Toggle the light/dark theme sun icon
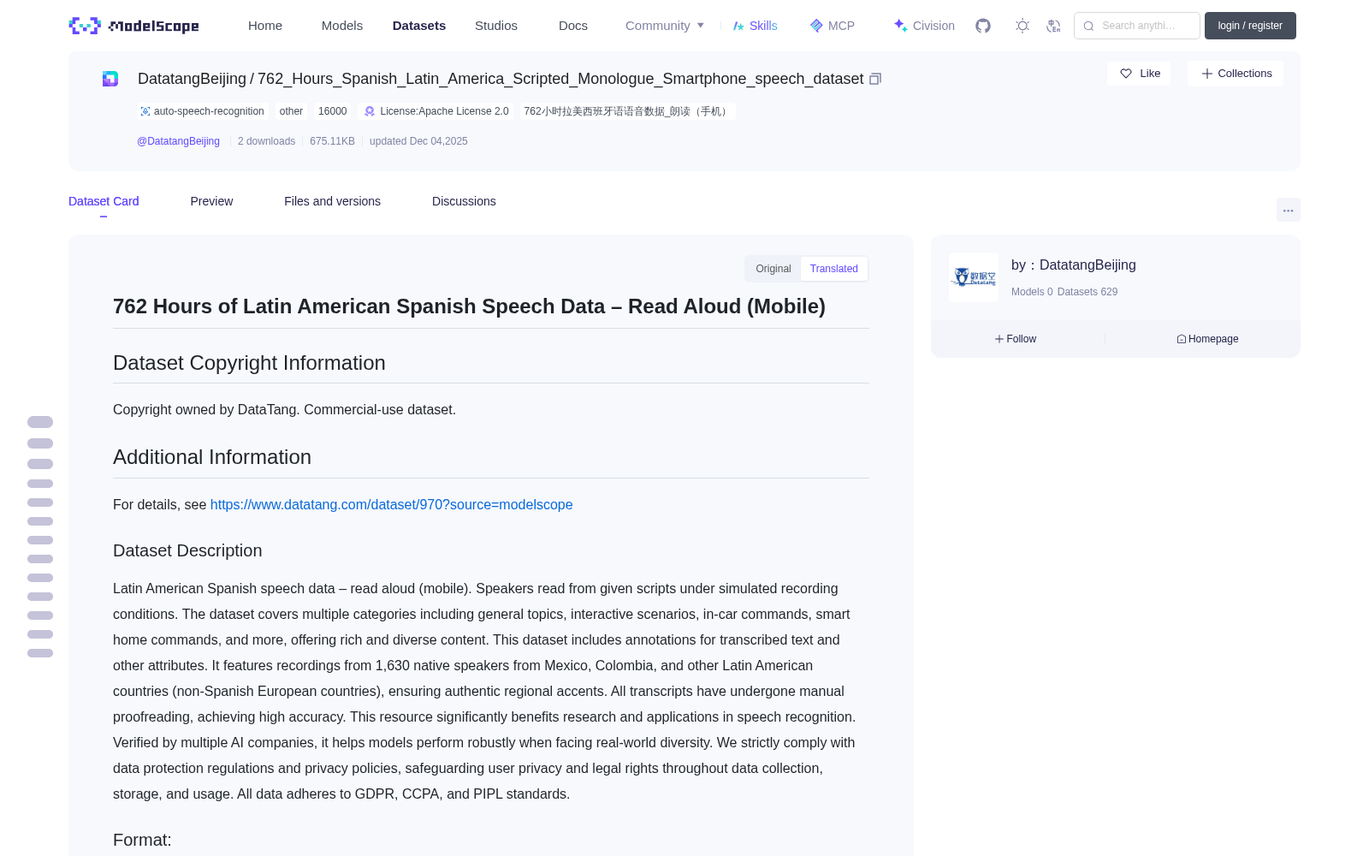This screenshot has height=856, width=1369. 1022,26
